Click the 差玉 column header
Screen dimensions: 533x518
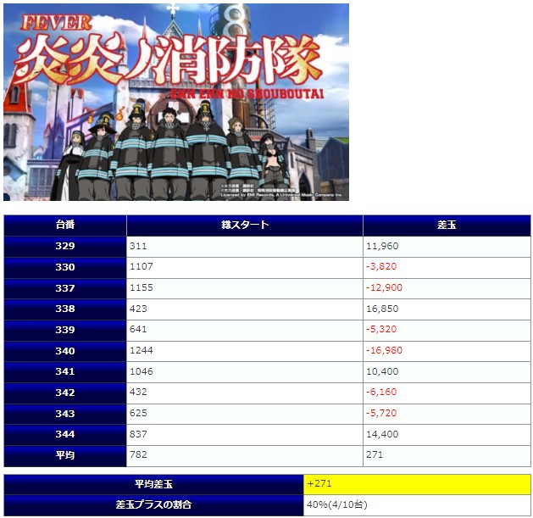(x=447, y=226)
